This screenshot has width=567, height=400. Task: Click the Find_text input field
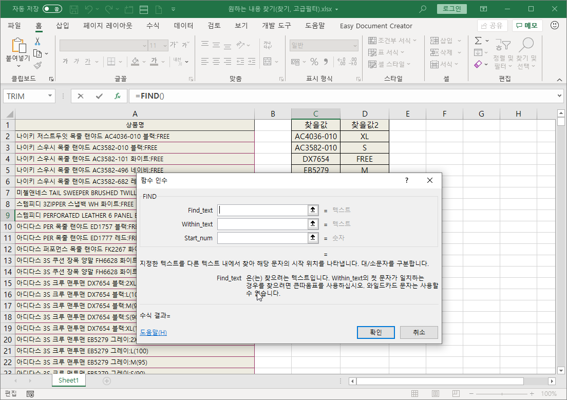(x=262, y=210)
